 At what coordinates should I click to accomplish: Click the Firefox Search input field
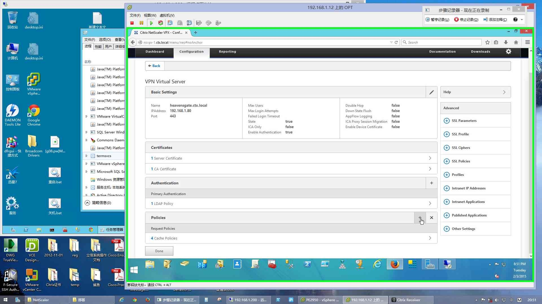442,42
